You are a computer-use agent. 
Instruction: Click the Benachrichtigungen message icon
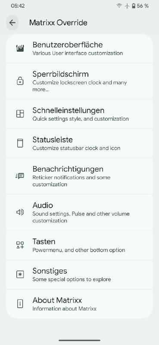[x=20, y=176]
